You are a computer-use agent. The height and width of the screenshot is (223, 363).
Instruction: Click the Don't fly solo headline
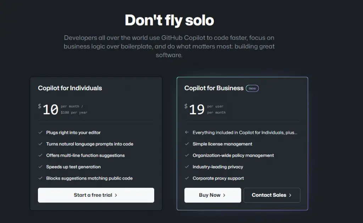click(169, 20)
